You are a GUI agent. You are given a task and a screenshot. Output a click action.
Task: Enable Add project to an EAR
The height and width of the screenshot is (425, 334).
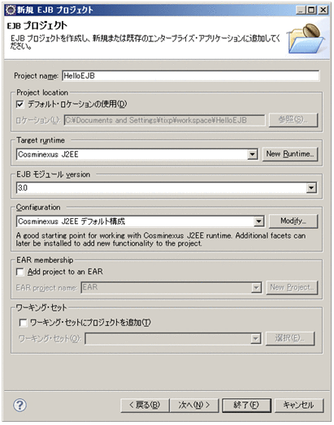click(x=20, y=272)
